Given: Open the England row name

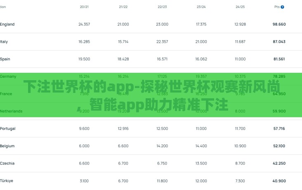Looking at the screenshot, I should pyautogui.click(x=7, y=24).
